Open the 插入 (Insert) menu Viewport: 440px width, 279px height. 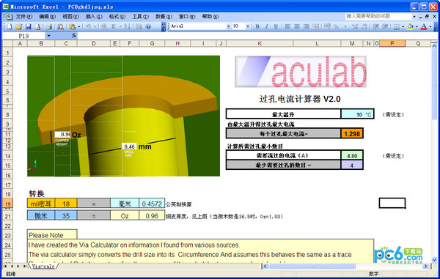tap(94, 17)
